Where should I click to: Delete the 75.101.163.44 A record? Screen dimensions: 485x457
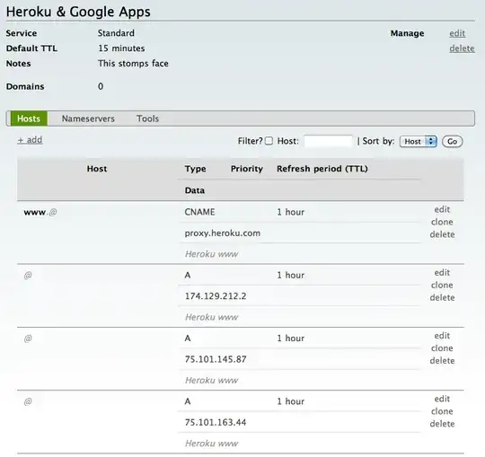click(x=442, y=424)
